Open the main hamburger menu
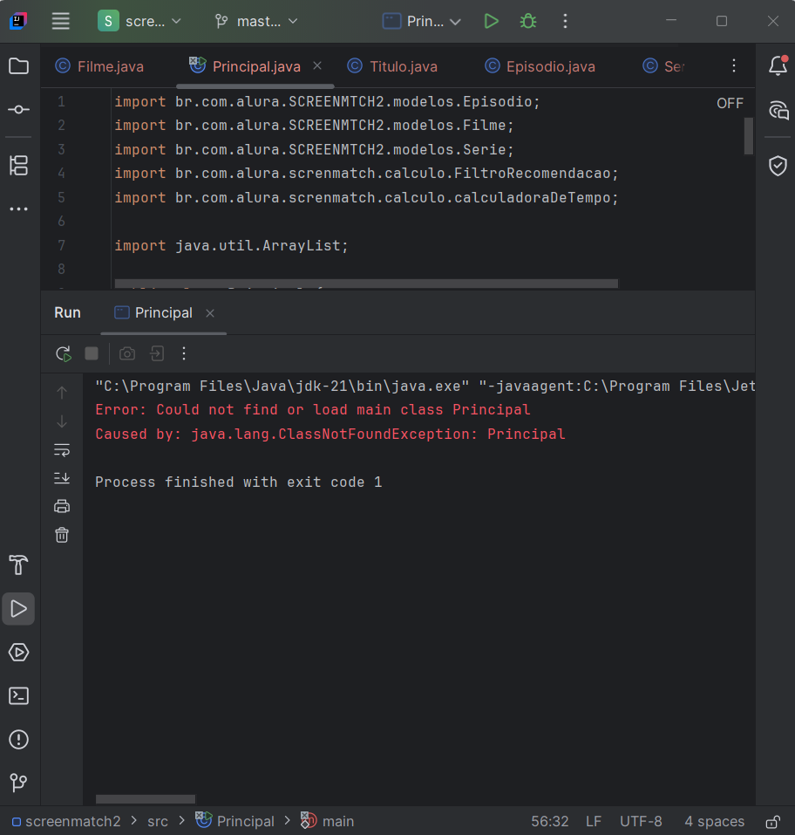 61,21
